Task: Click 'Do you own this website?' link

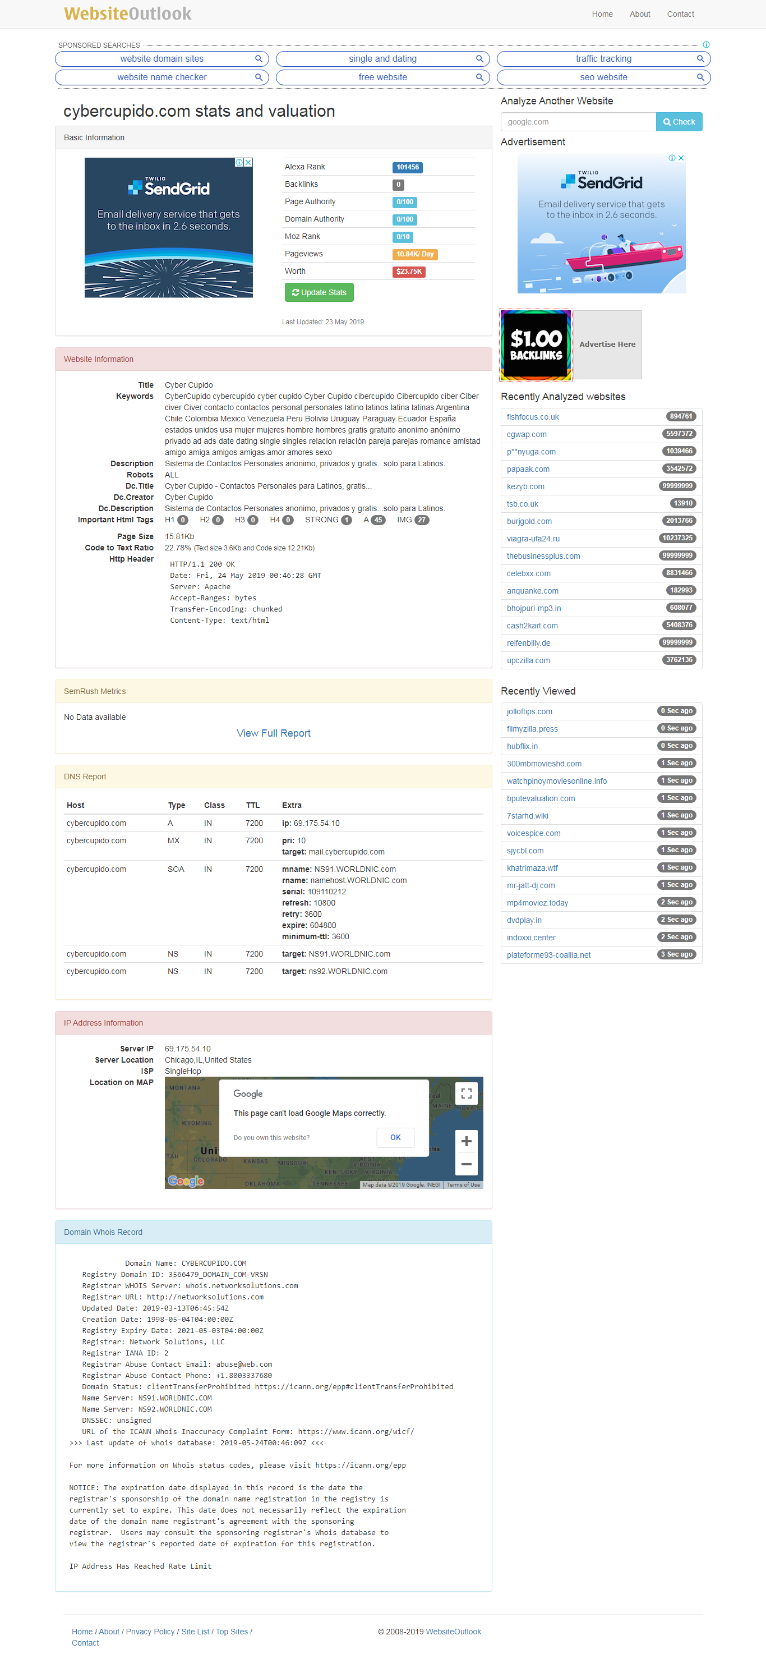Action: tap(271, 1138)
